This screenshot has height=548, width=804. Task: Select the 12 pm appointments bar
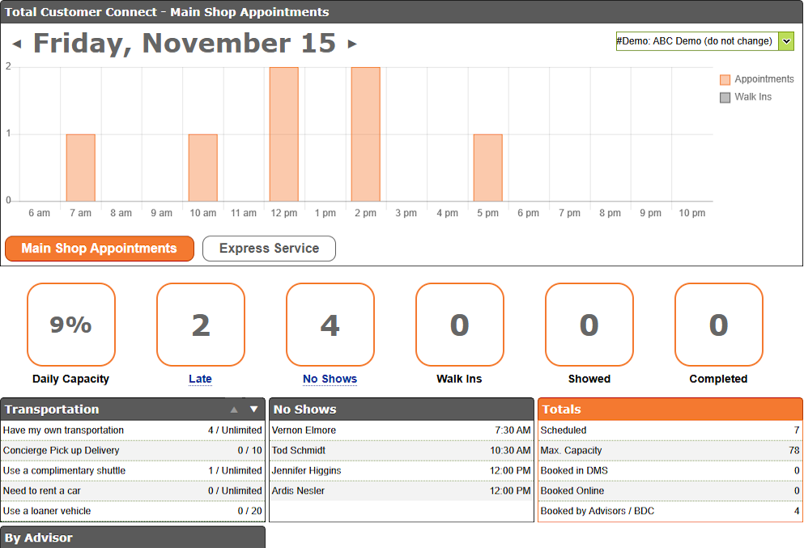(283, 134)
